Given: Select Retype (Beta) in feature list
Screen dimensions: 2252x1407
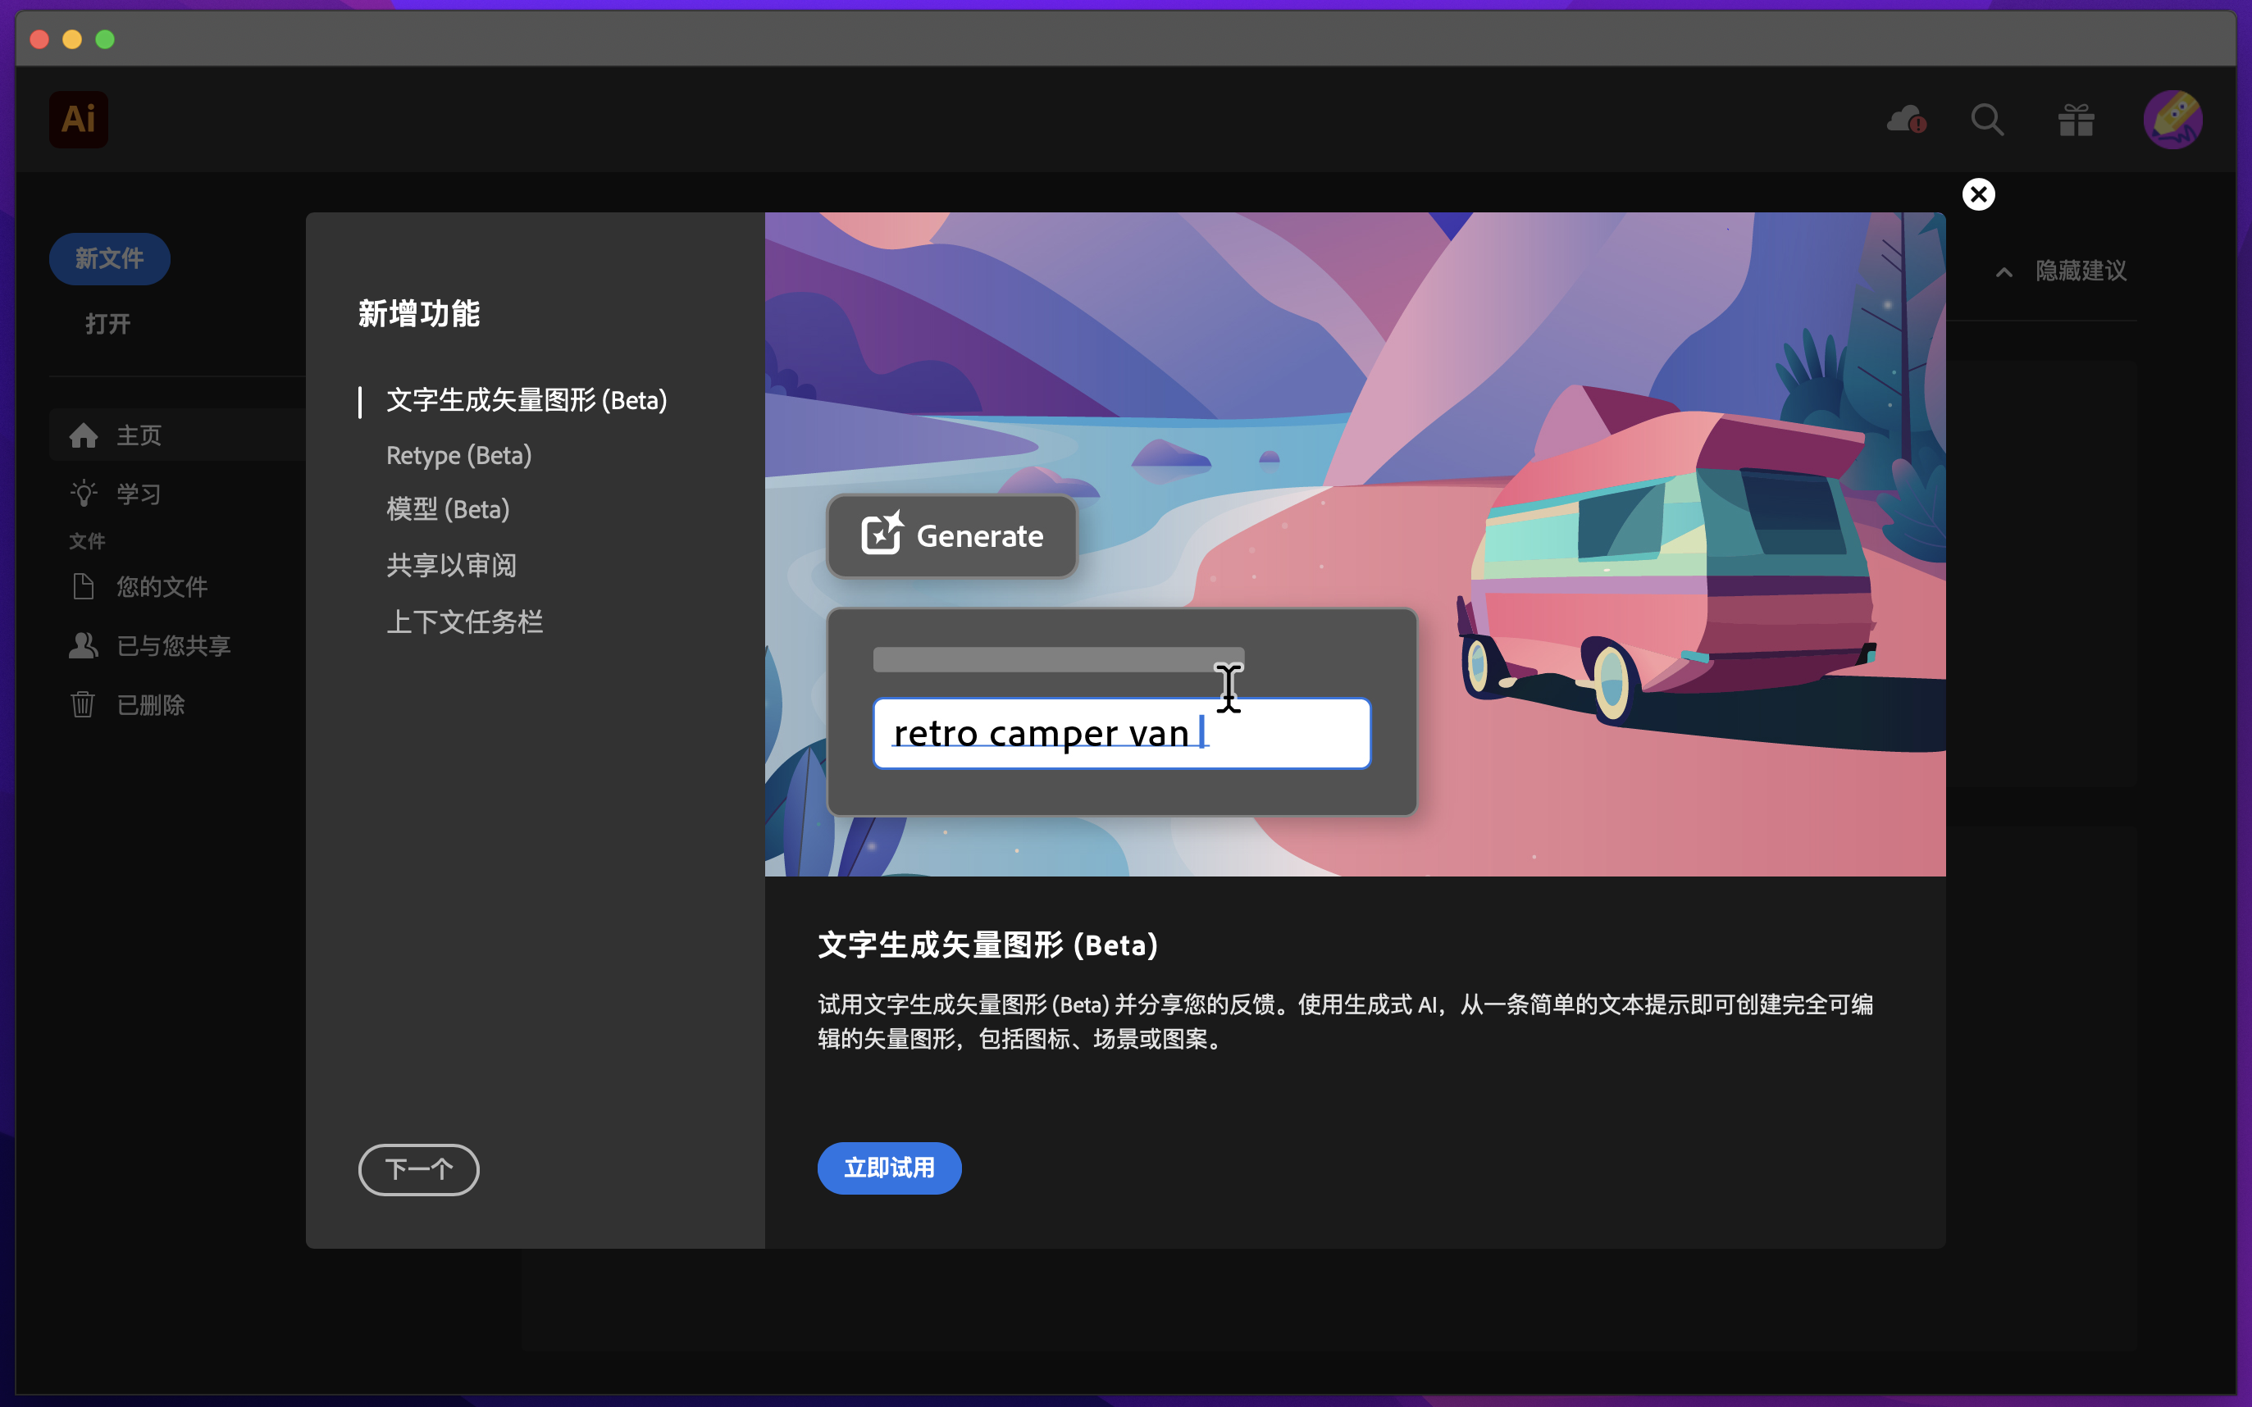Looking at the screenshot, I should tap(458, 455).
